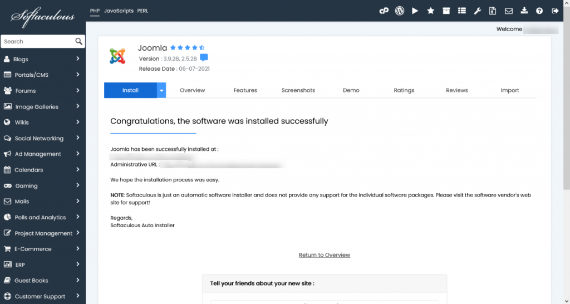Open the Demo tab

[351, 90]
